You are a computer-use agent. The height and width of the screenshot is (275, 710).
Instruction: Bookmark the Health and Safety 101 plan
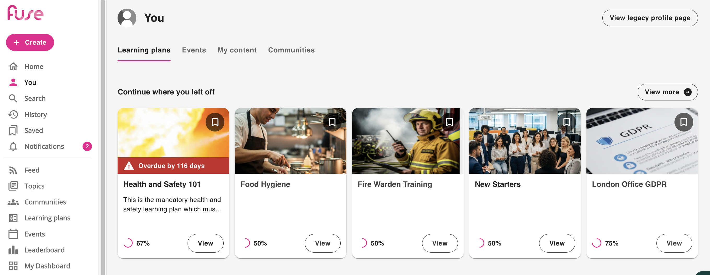point(215,122)
